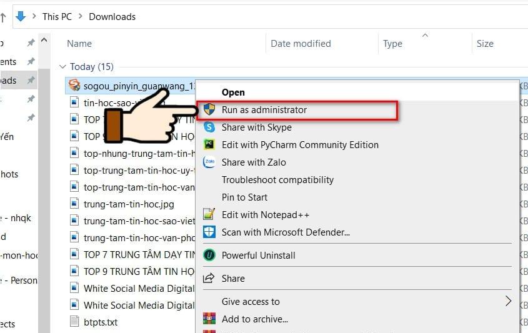Click the image icon of trung-tam-tin-hoc.jpg
This screenshot has height=333, width=528.
click(x=74, y=204)
